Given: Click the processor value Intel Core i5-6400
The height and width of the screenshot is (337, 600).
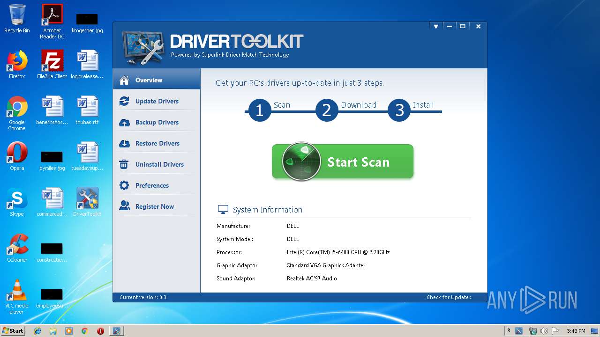Looking at the screenshot, I should 338,252.
